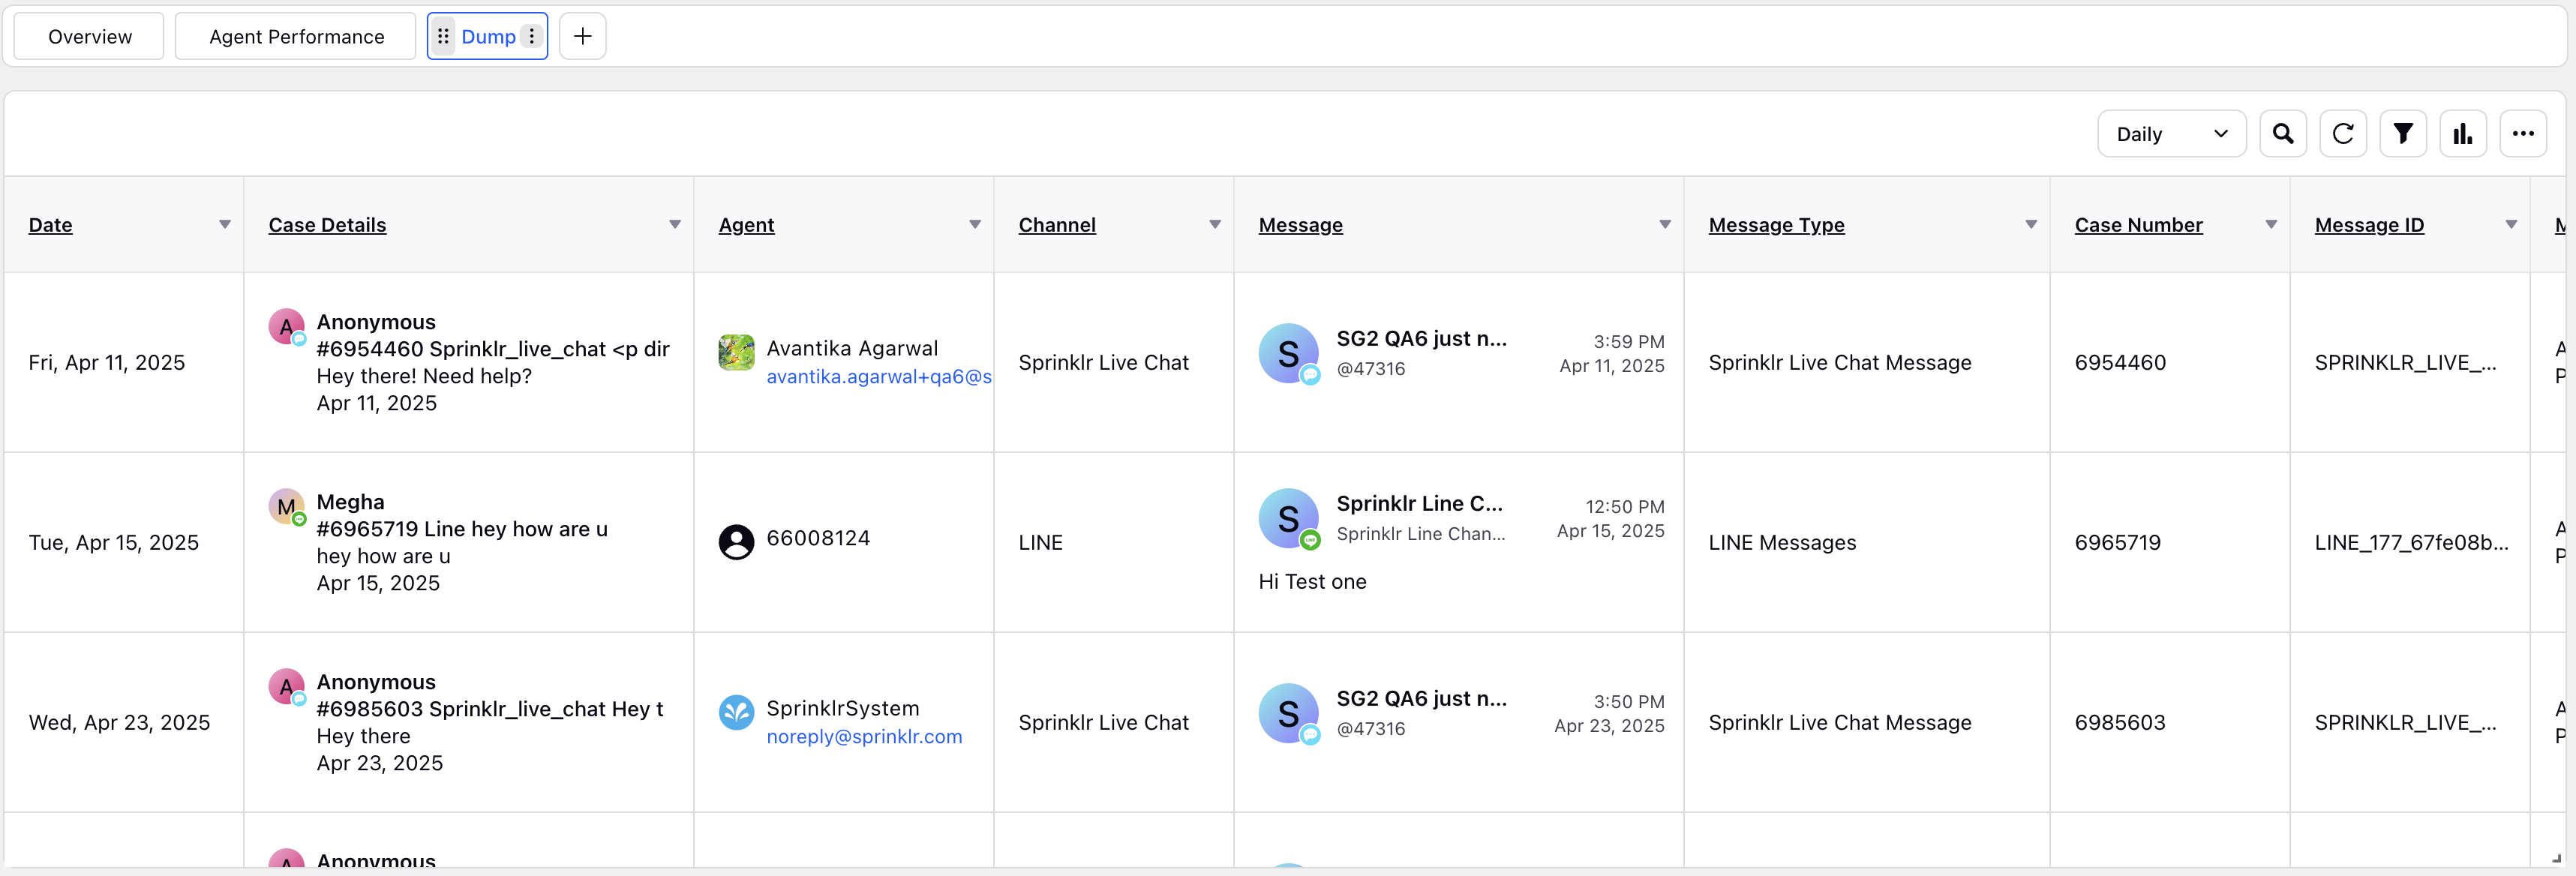The width and height of the screenshot is (2576, 876).
Task: Click Avantika Agarwal's profile avatar
Action: tap(736, 352)
